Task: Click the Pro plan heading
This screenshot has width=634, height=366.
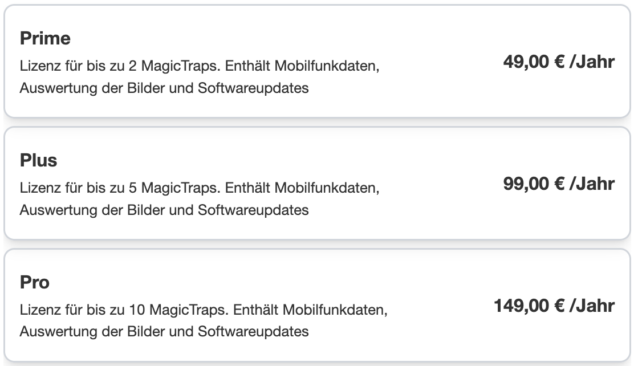Action: click(35, 282)
